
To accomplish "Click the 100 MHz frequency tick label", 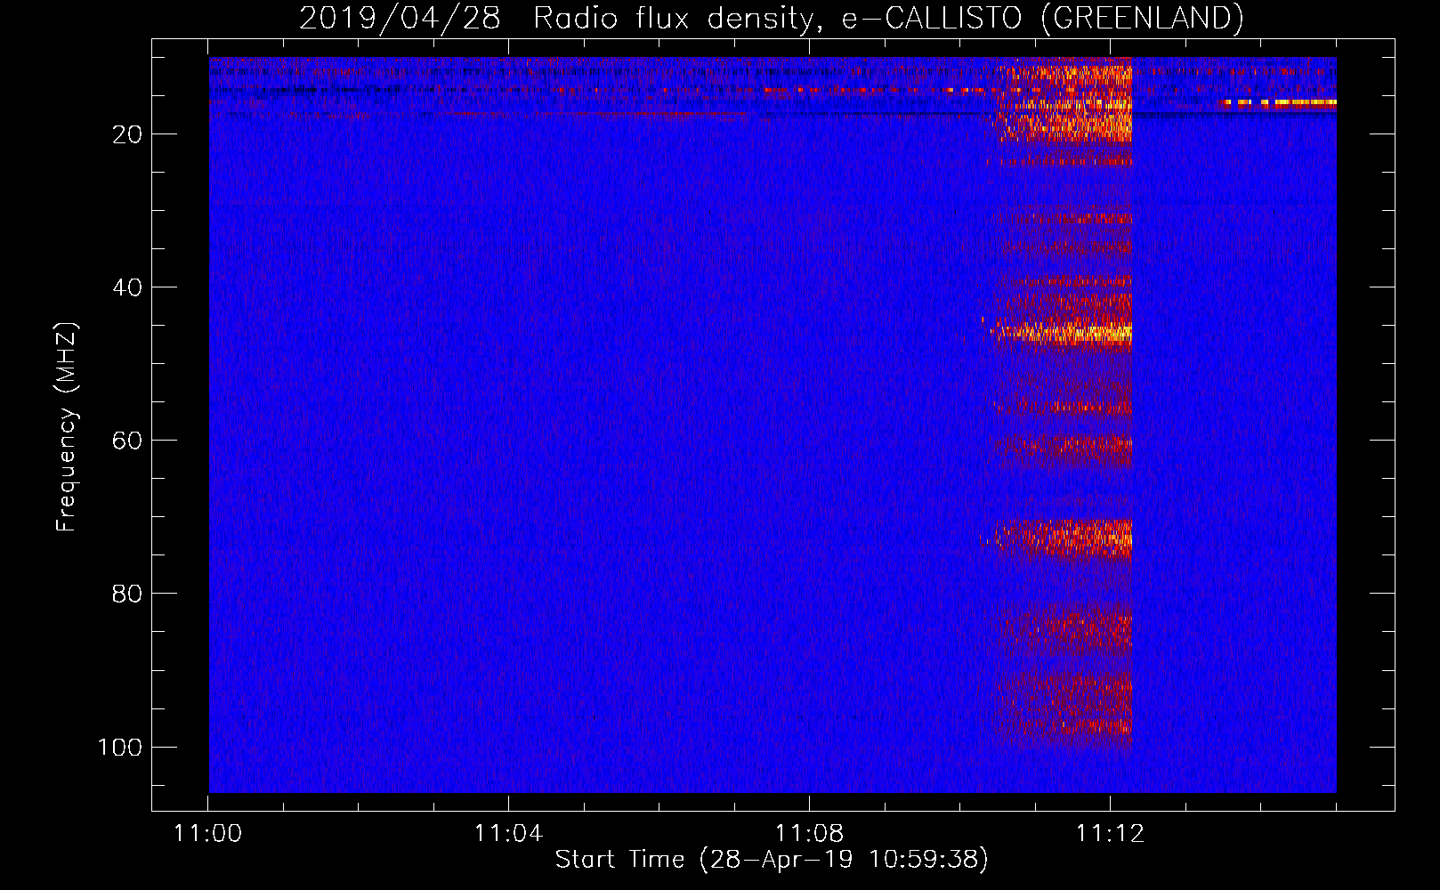I will coord(120,747).
